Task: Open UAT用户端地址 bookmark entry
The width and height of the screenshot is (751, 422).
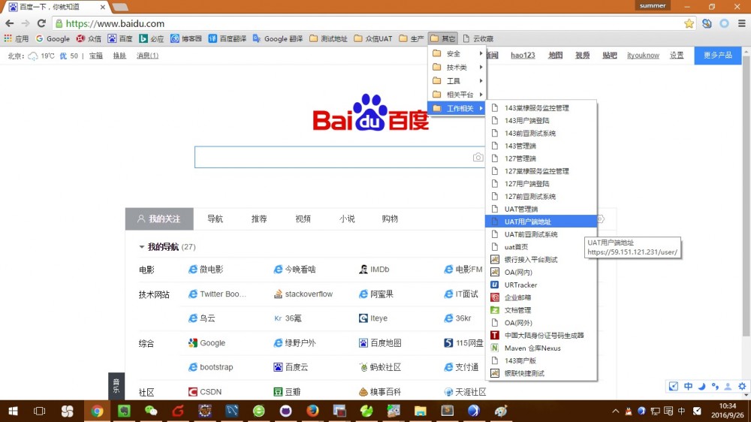Action: coord(541,222)
